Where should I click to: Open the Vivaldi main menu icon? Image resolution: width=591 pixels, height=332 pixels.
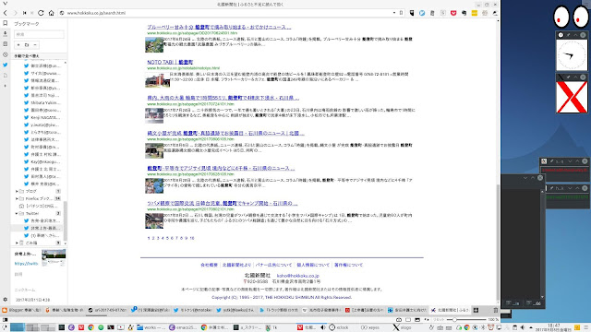pyautogui.click(x=5, y=4)
